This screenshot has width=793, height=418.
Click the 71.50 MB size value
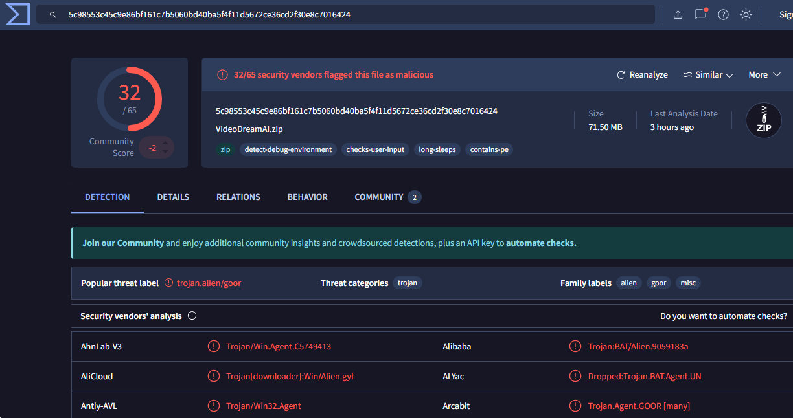coord(605,127)
